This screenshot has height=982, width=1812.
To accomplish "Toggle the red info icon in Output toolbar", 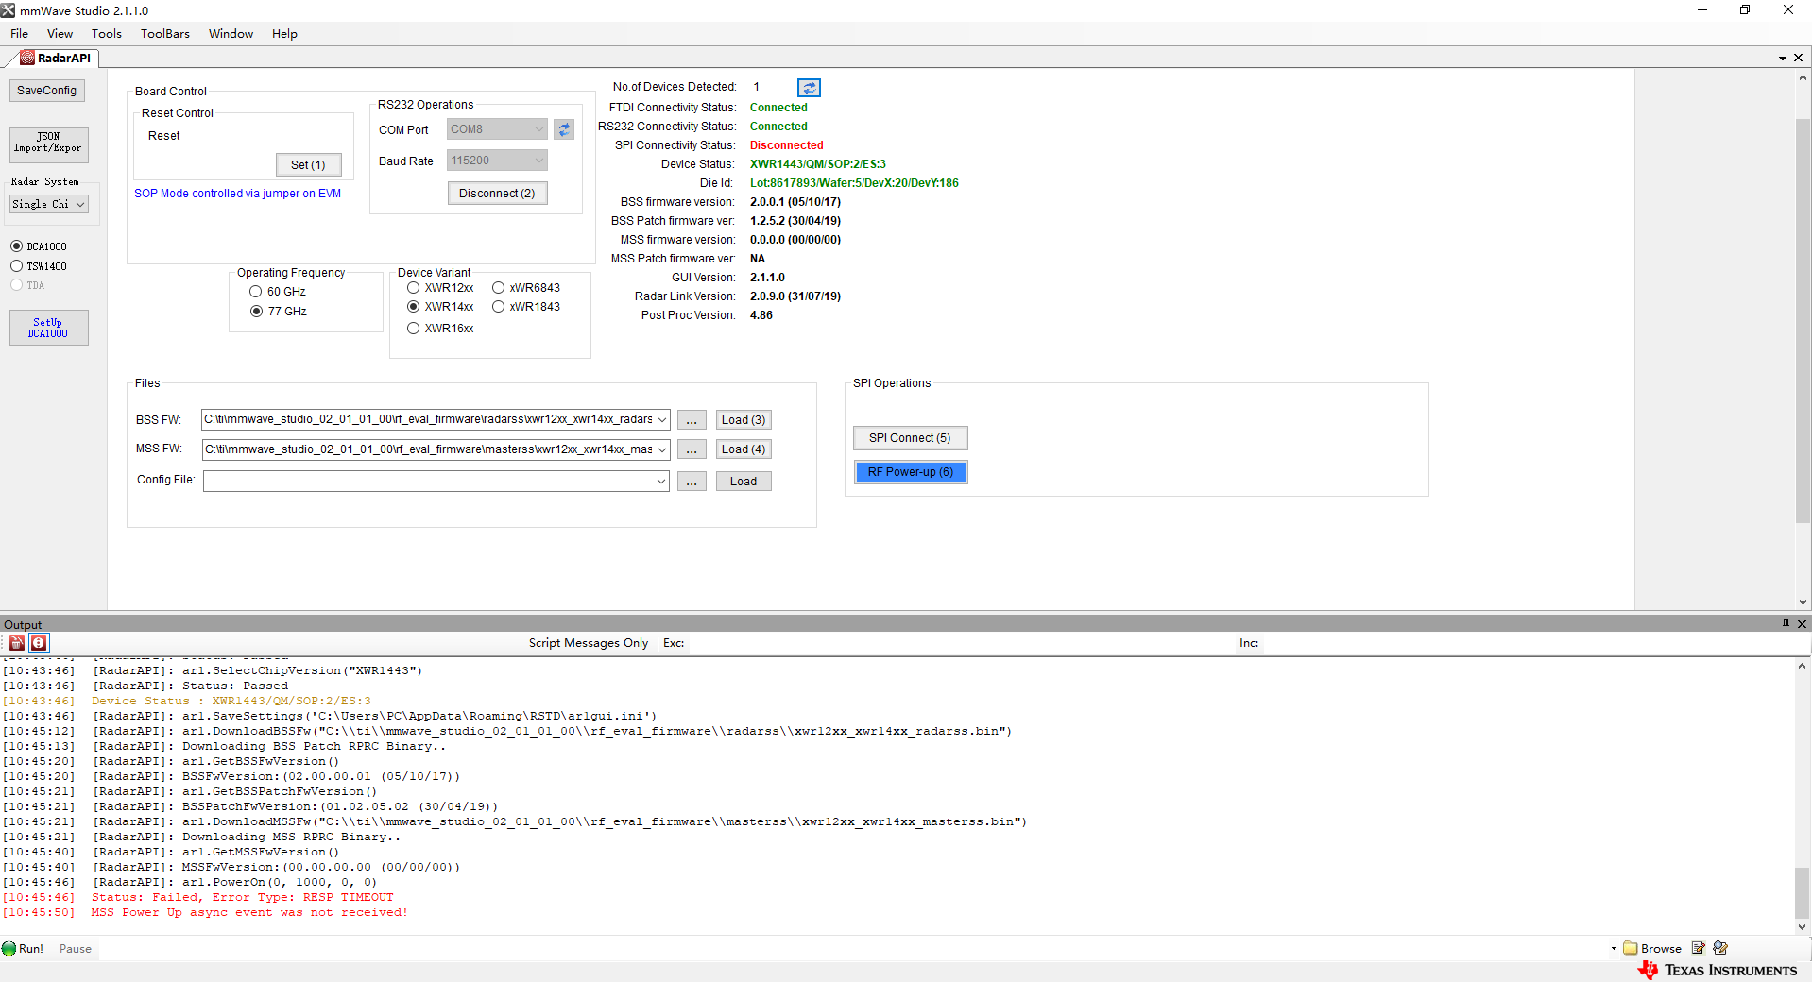I will (39, 643).
